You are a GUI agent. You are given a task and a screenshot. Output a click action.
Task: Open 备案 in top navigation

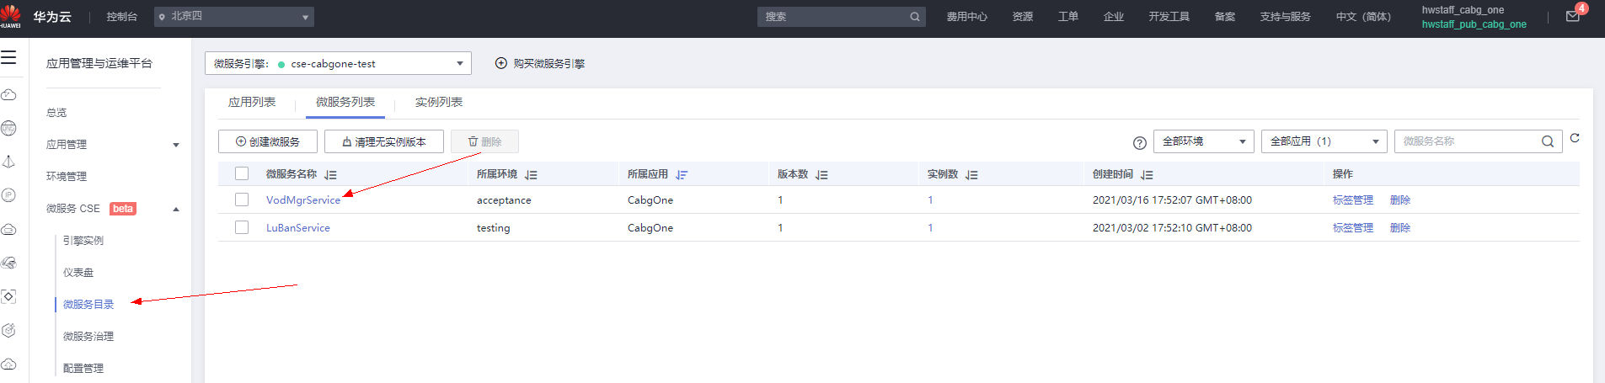[x=1225, y=17]
